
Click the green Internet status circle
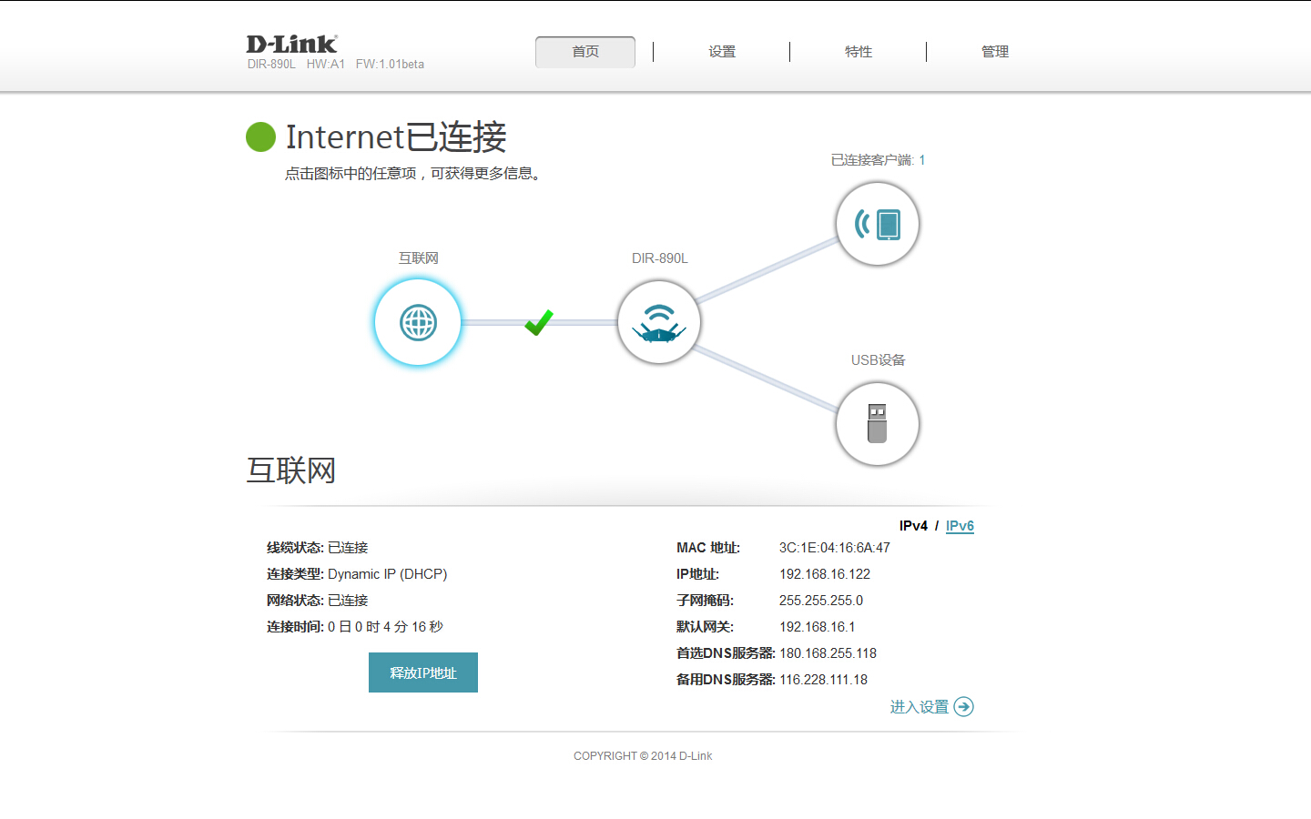click(260, 137)
